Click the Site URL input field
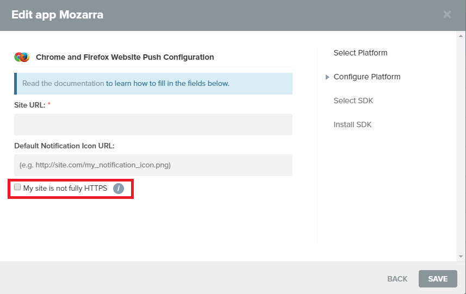The width and height of the screenshot is (466, 294). coord(153,124)
